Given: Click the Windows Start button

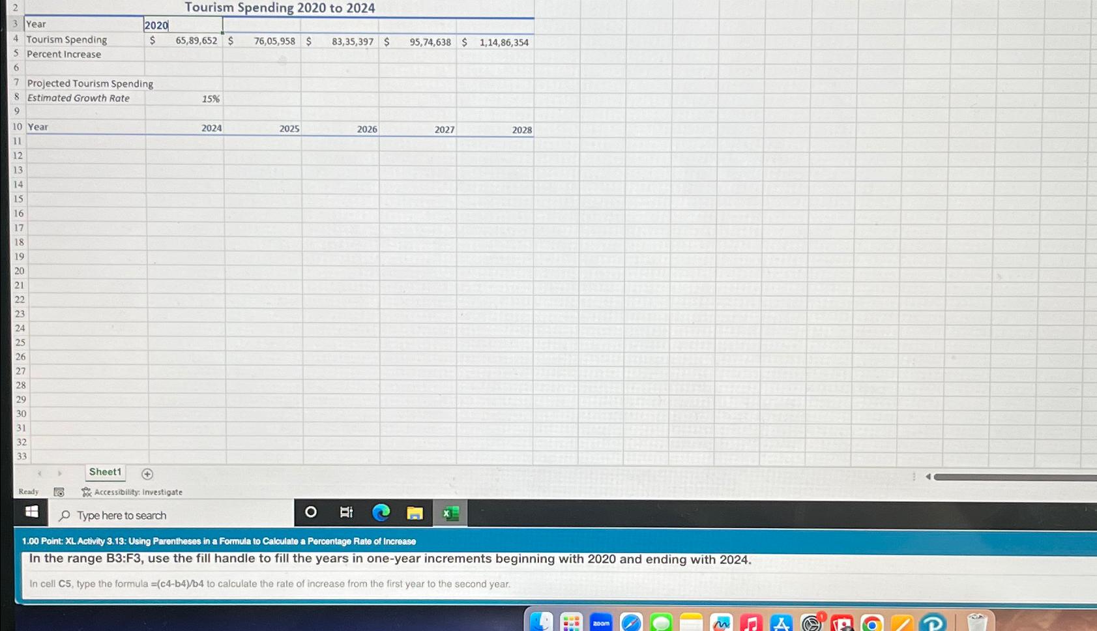Looking at the screenshot, I should (x=31, y=512).
